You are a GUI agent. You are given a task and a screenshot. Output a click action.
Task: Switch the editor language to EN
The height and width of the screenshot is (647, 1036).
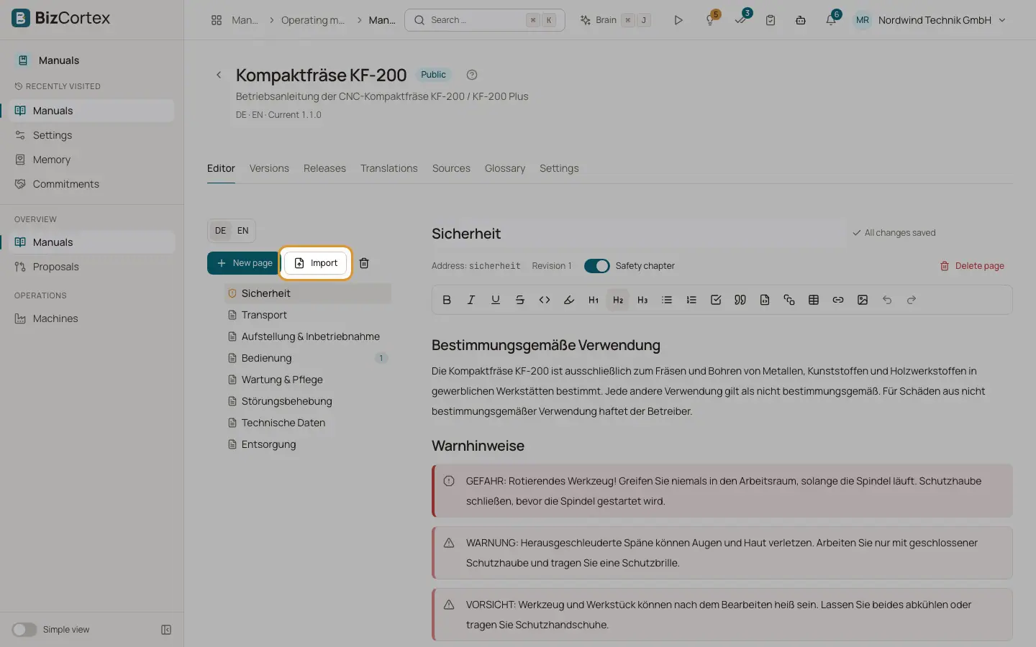click(243, 231)
